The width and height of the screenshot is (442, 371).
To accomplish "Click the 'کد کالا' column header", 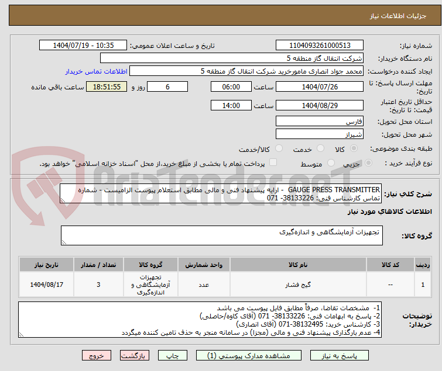I will point(390,265).
